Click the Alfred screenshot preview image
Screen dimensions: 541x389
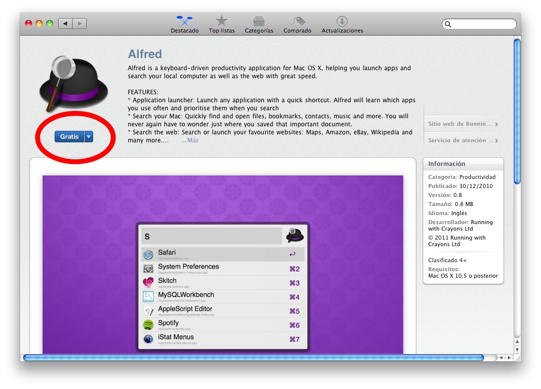(x=222, y=264)
